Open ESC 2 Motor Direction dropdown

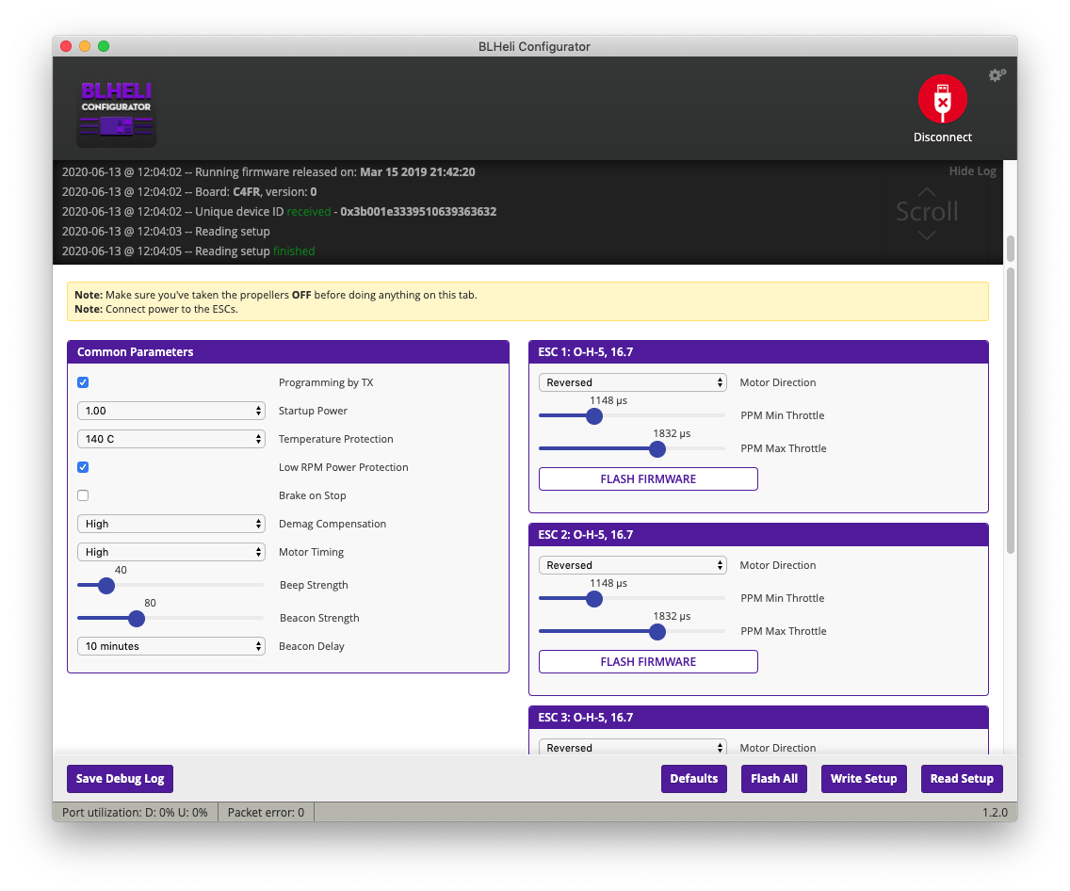click(x=633, y=565)
